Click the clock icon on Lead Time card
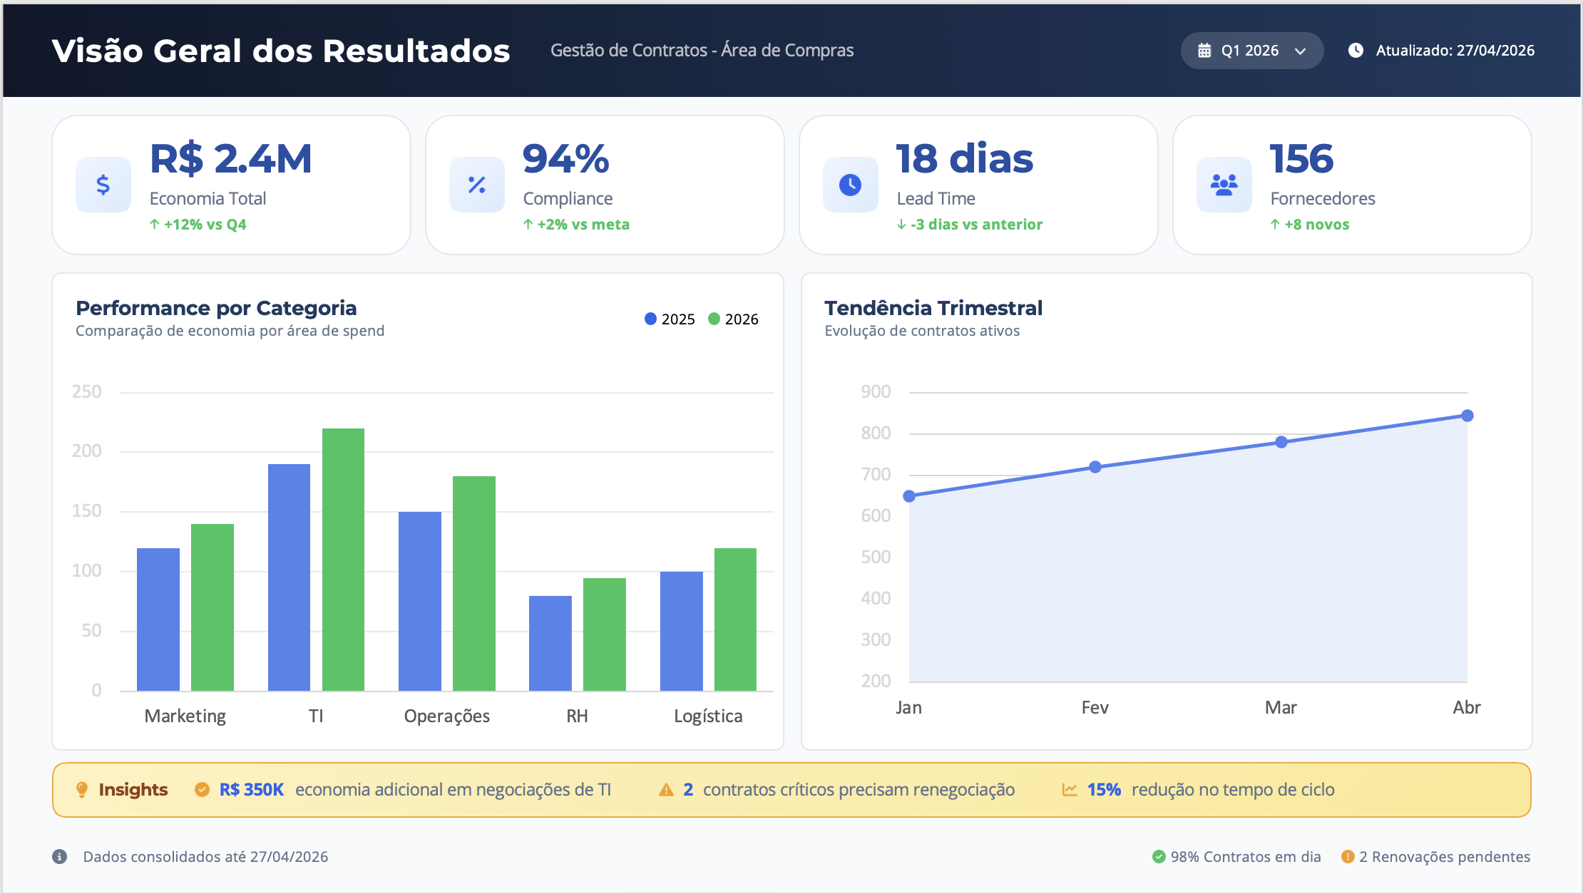Viewport: 1583px width, 894px height. pos(851,185)
